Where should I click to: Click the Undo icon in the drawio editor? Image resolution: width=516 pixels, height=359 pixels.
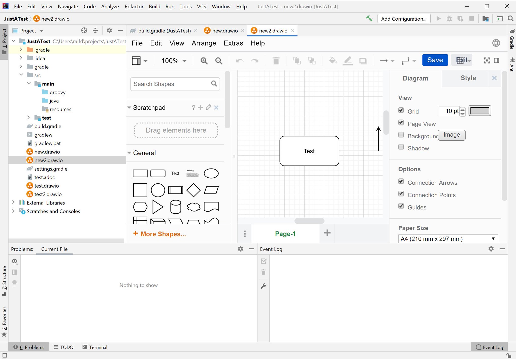pos(240,61)
